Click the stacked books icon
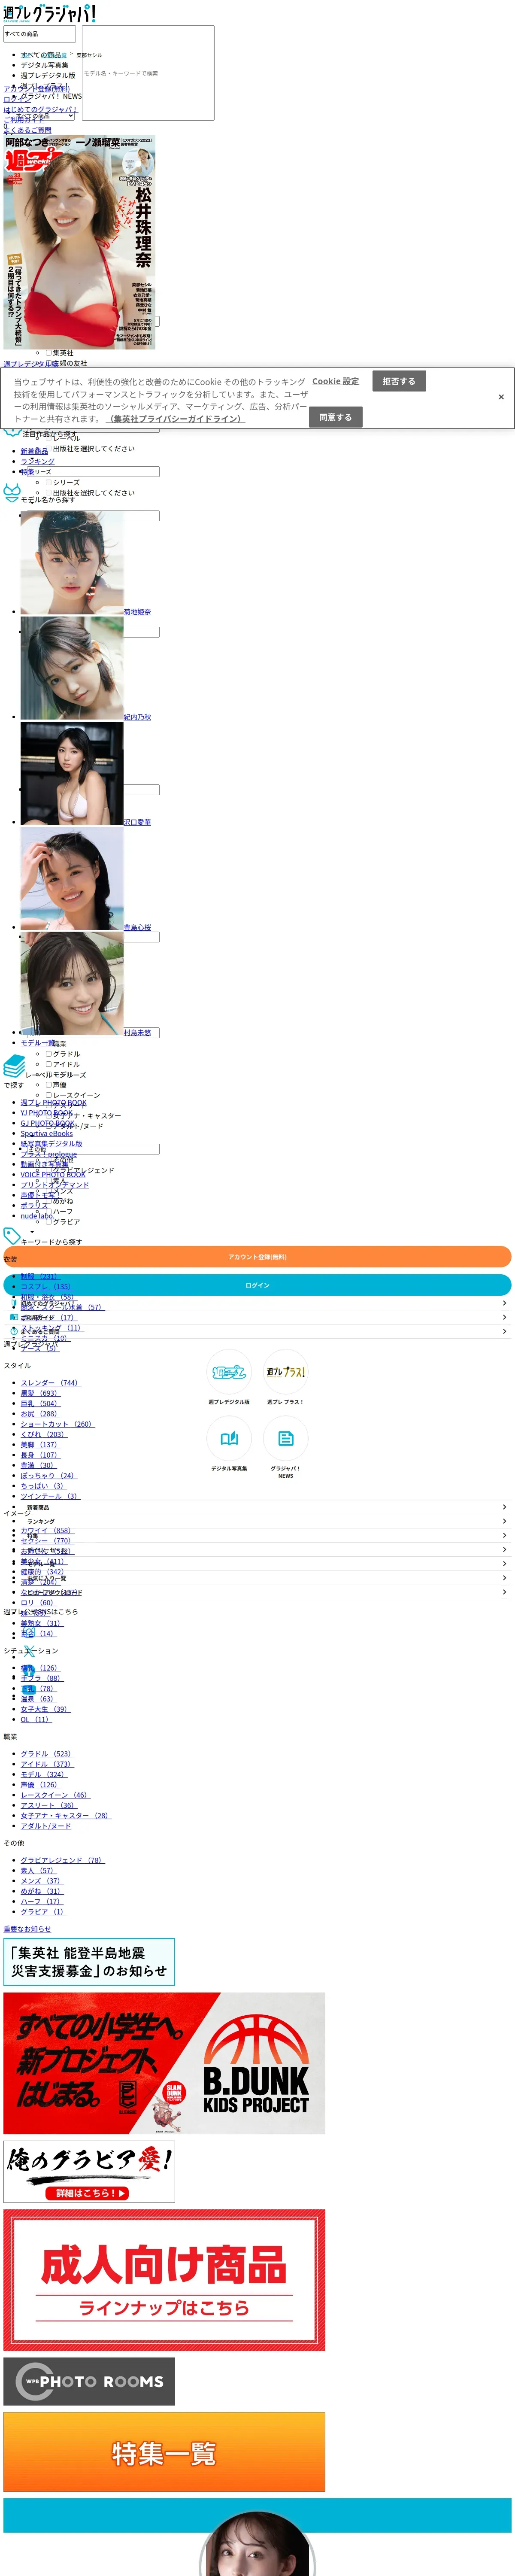This screenshot has width=515, height=2576. 14,1067
